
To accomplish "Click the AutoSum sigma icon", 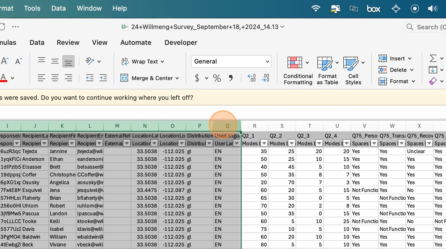I will click(x=433, y=58).
